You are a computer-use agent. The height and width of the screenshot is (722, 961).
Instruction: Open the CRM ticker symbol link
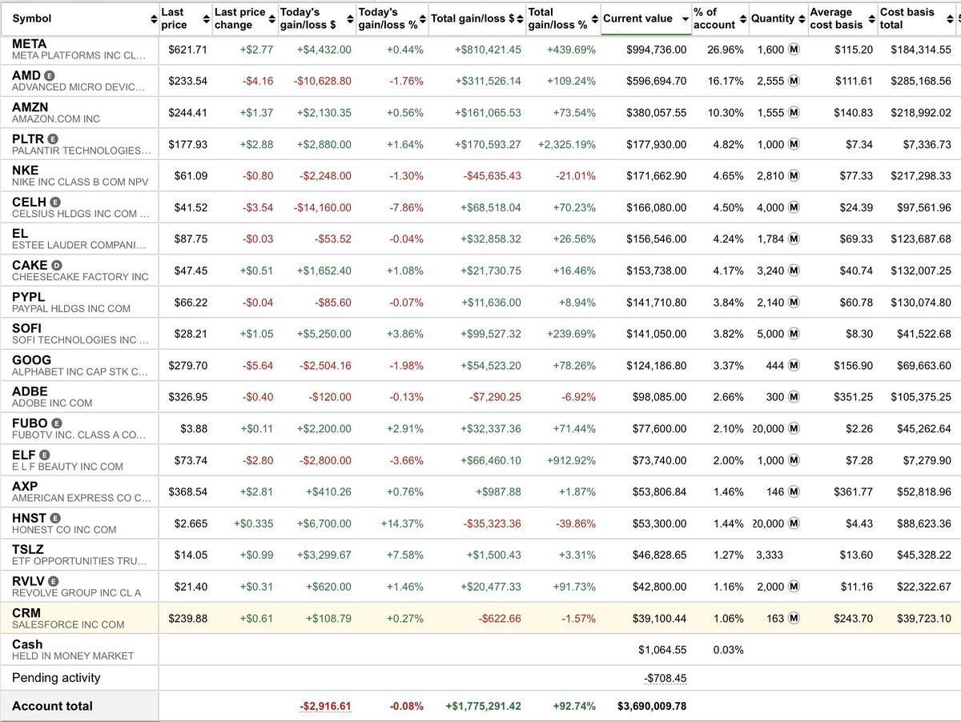26,613
